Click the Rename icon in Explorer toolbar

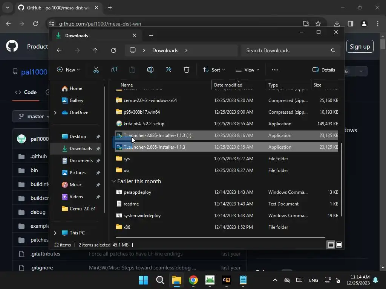click(x=150, y=70)
